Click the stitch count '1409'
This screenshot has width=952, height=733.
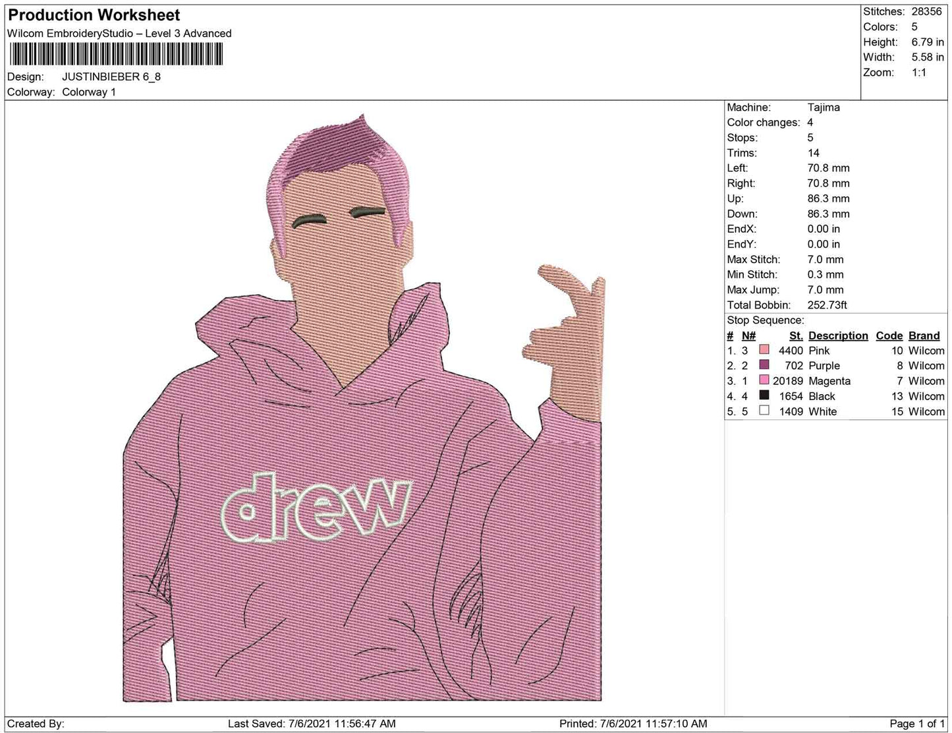[x=791, y=411]
